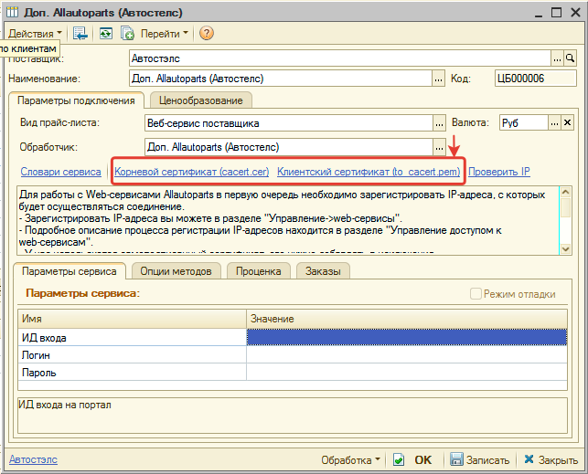Click the Имя column header

pyautogui.click(x=132, y=319)
